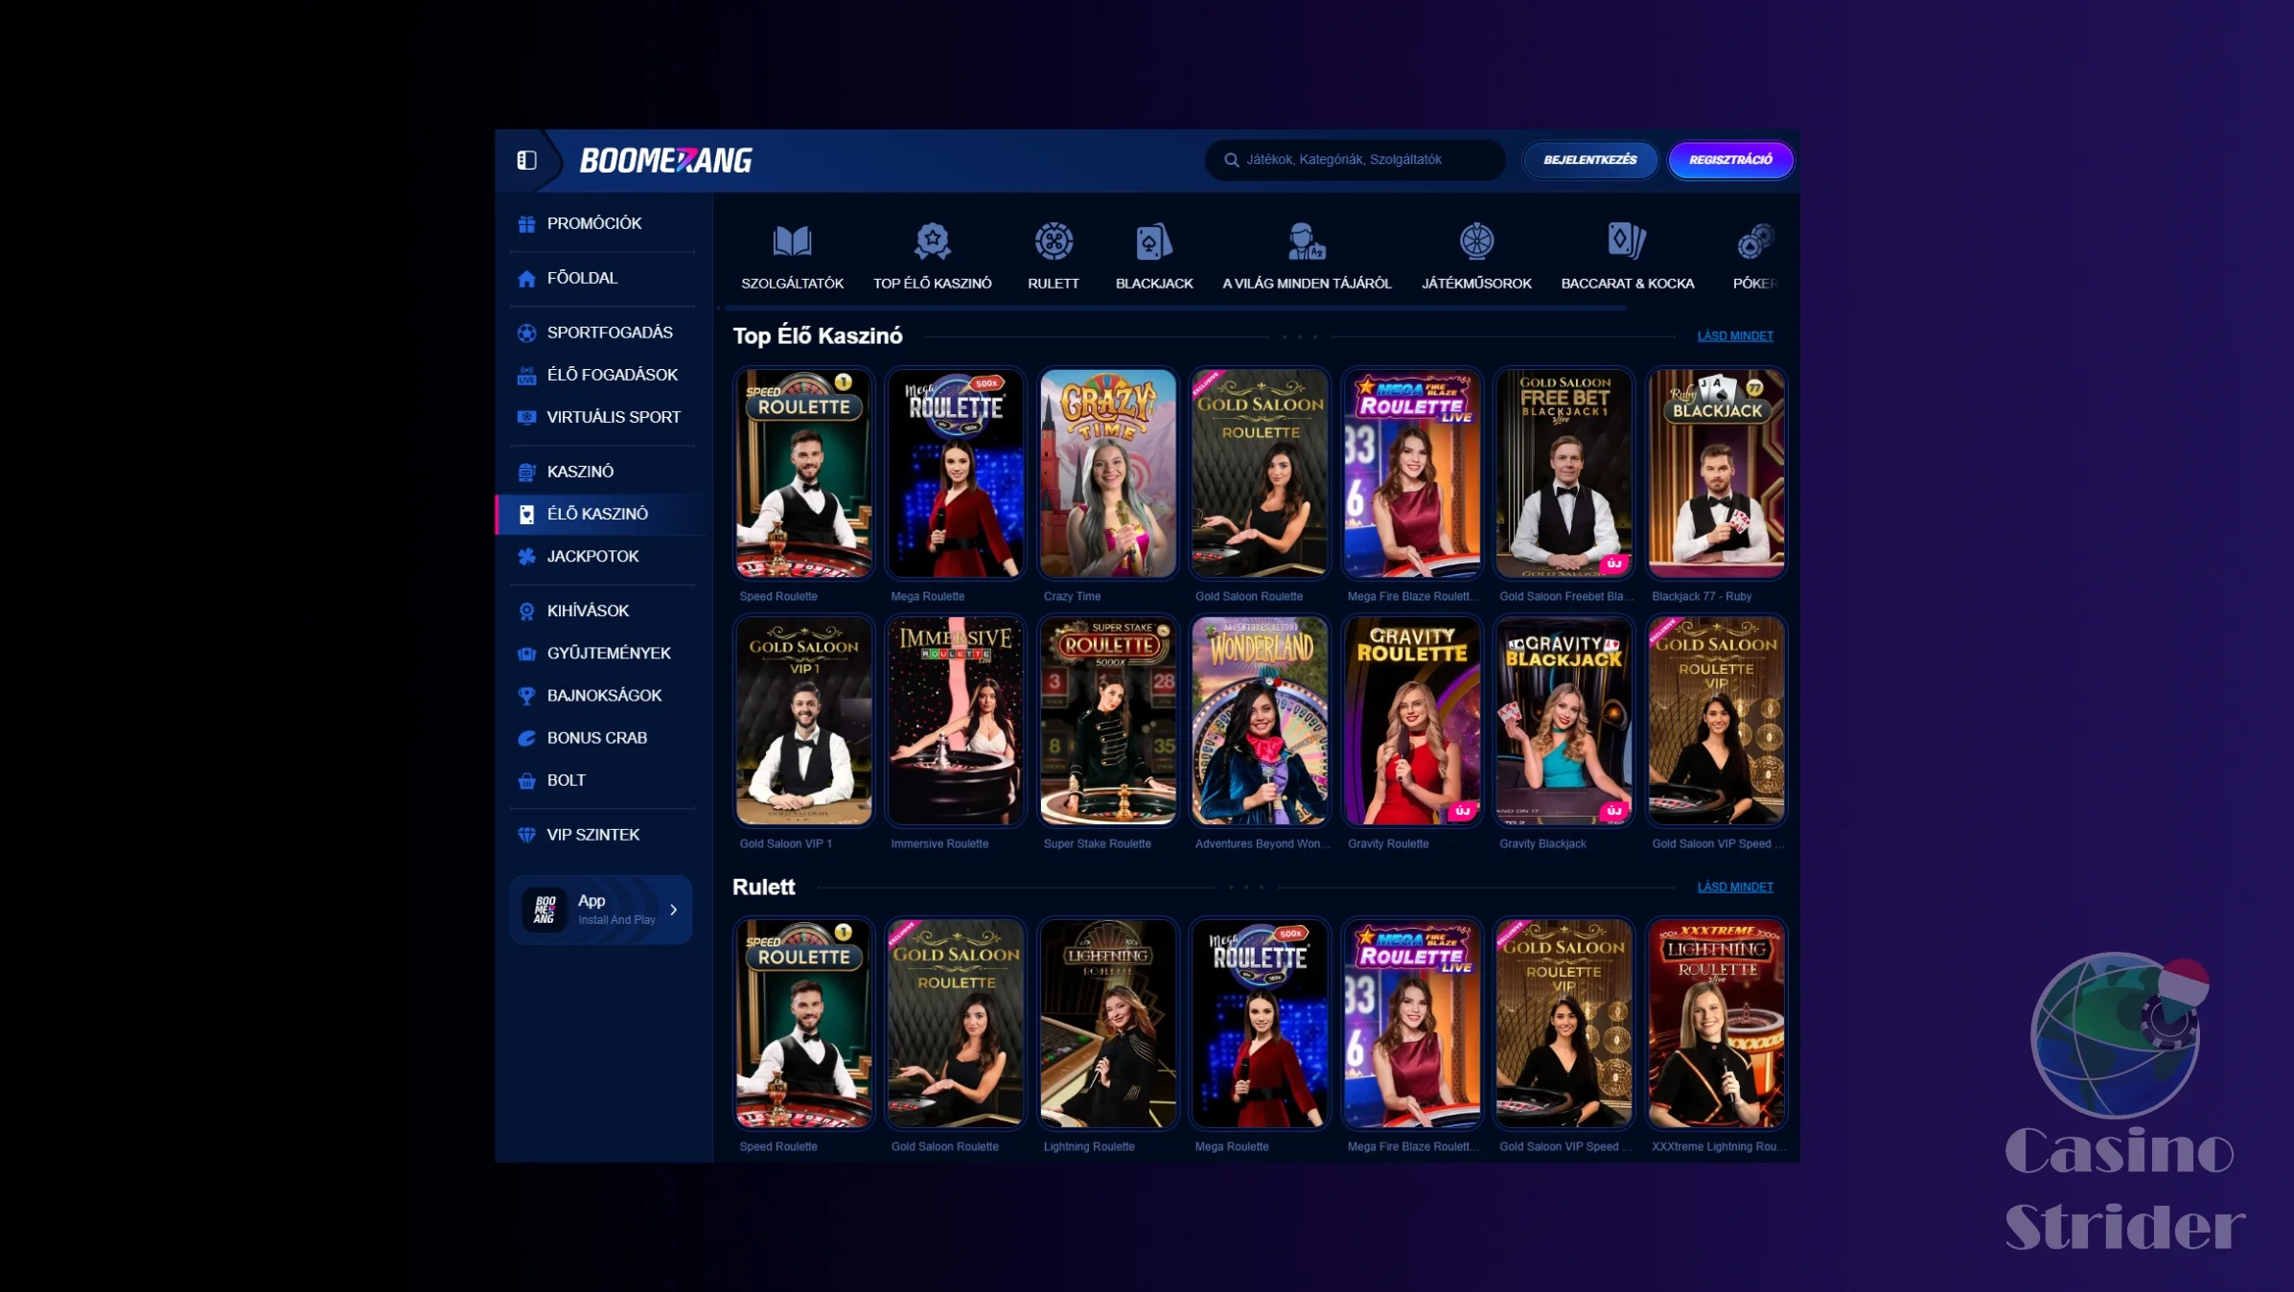The height and width of the screenshot is (1292, 2294).
Task: Click the Bejelentkezés login button
Action: tap(1589, 160)
